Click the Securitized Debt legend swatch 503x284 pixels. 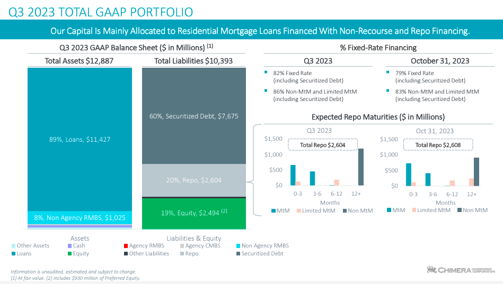coord(239,253)
